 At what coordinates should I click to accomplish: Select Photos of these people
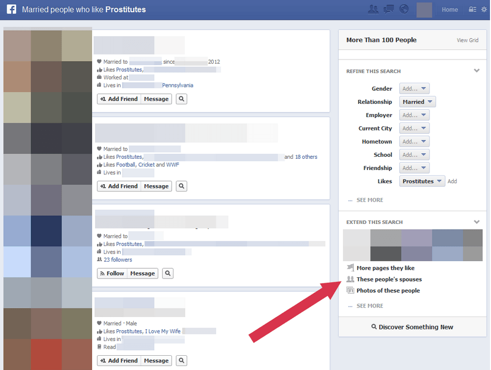(x=388, y=291)
